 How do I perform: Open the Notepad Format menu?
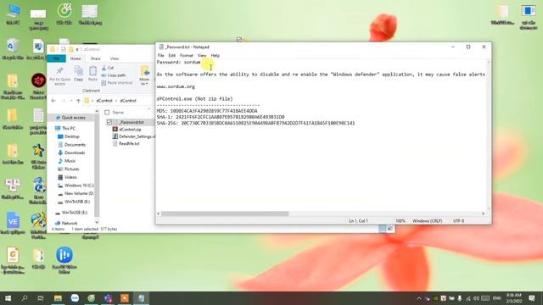[x=187, y=55]
